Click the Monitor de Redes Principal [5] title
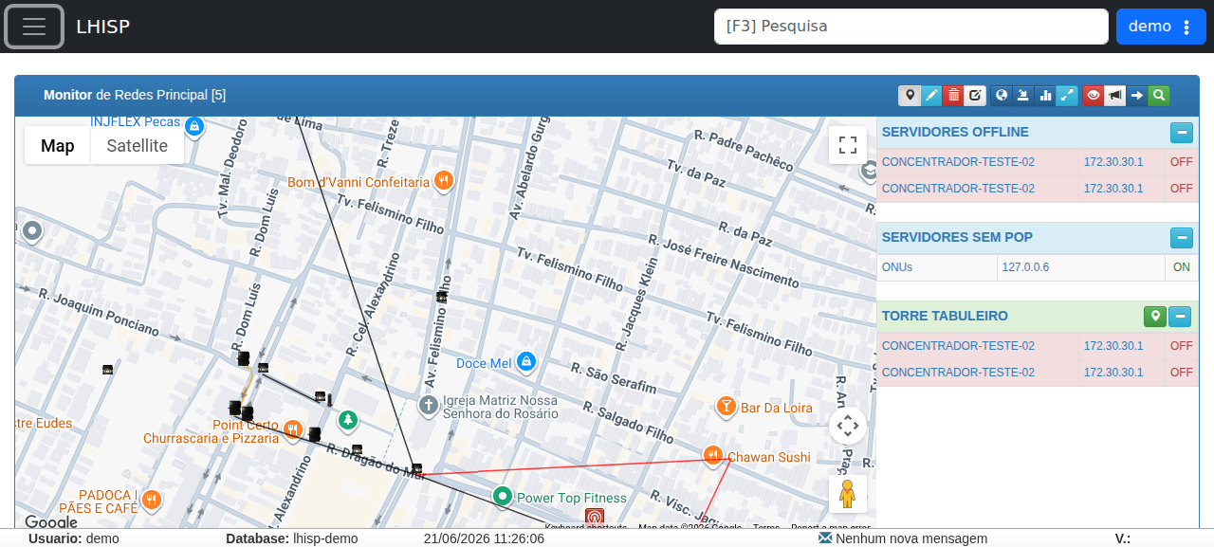Viewport: 1214px width, 547px height. pos(135,95)
